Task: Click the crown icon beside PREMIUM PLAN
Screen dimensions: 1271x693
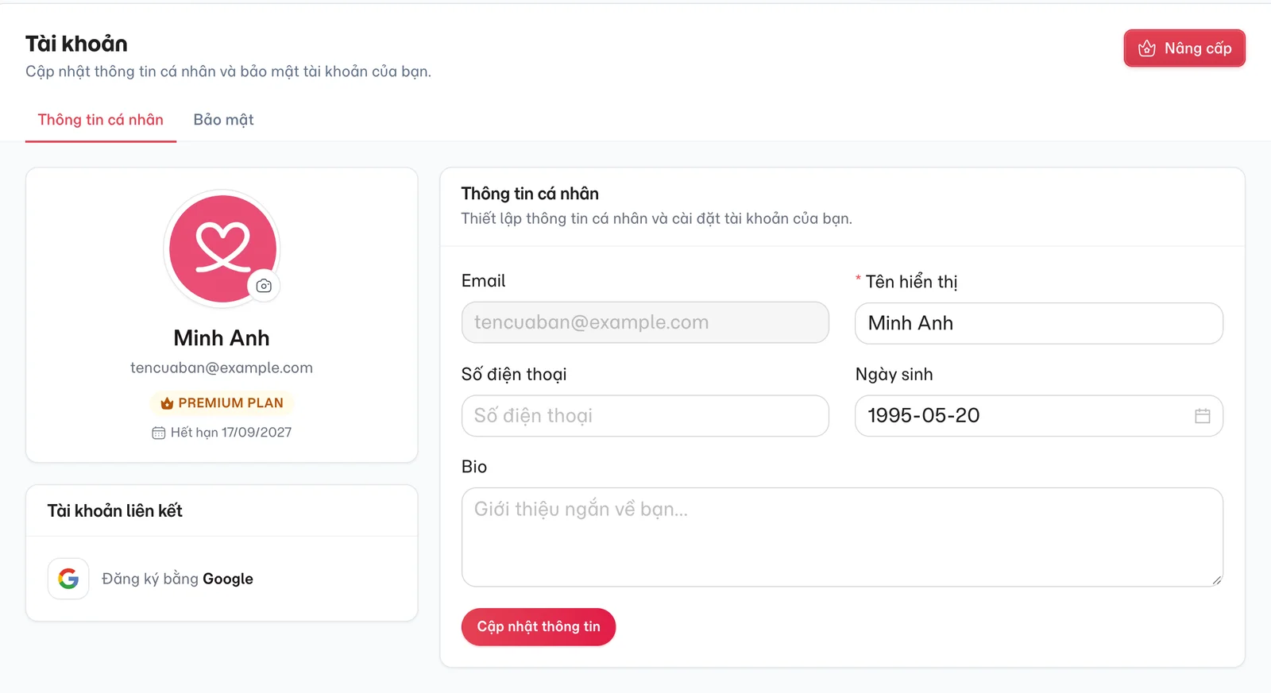Action: pos(167,403)
